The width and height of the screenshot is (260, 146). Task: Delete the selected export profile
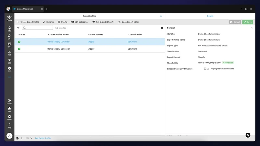62,22
